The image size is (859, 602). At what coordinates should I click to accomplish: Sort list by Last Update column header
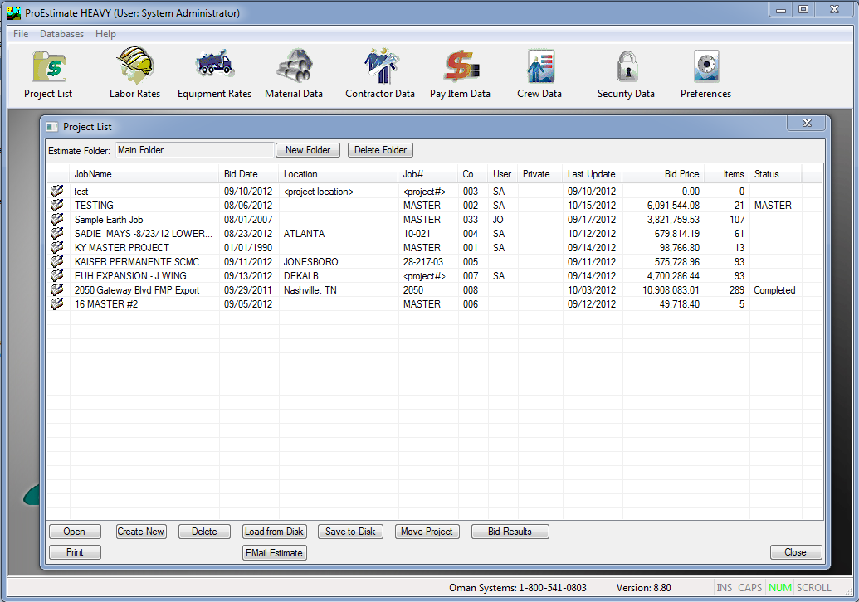593,174
